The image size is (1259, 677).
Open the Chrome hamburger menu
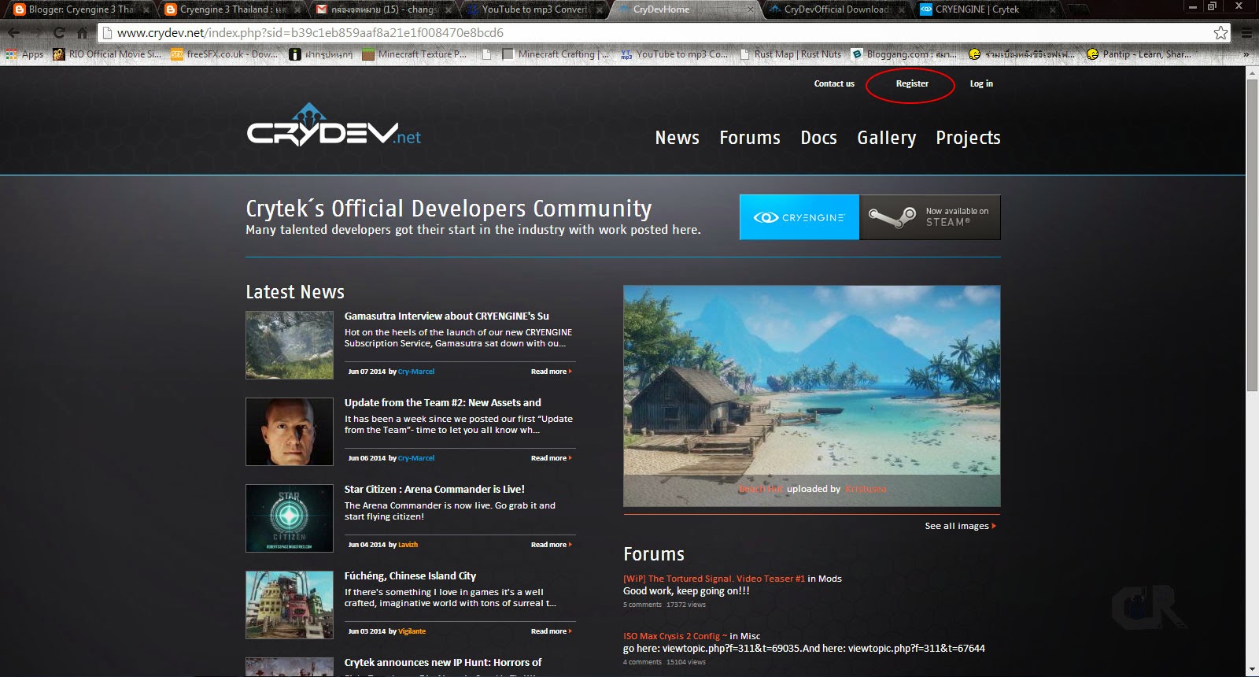coord(1246,33)
